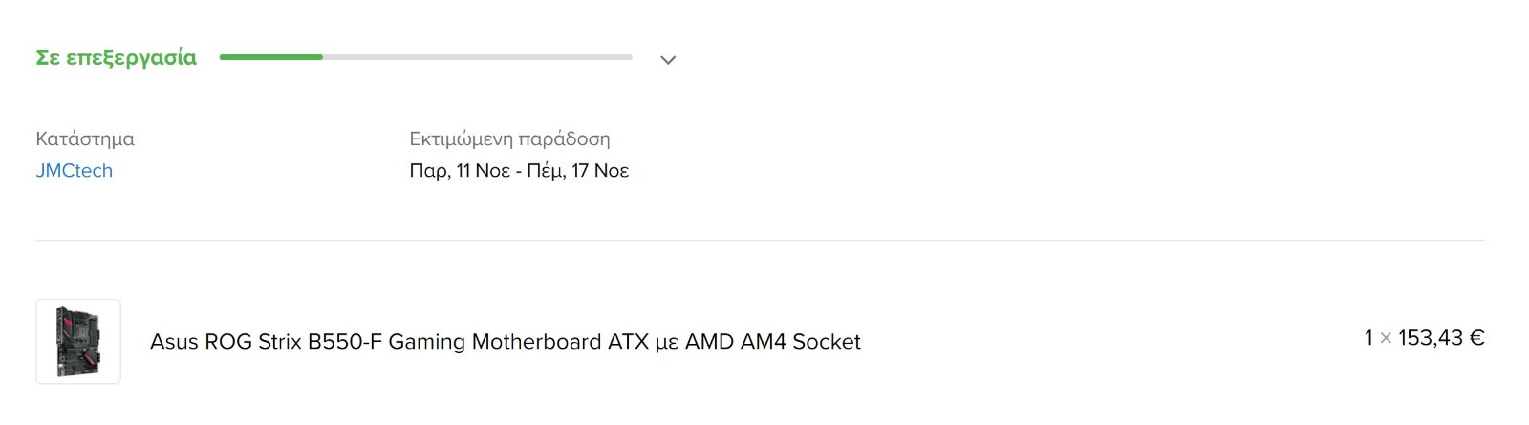The image size is (1529, 425).
Task: Click the dash between the delivery dates
Action: [519, 172]
